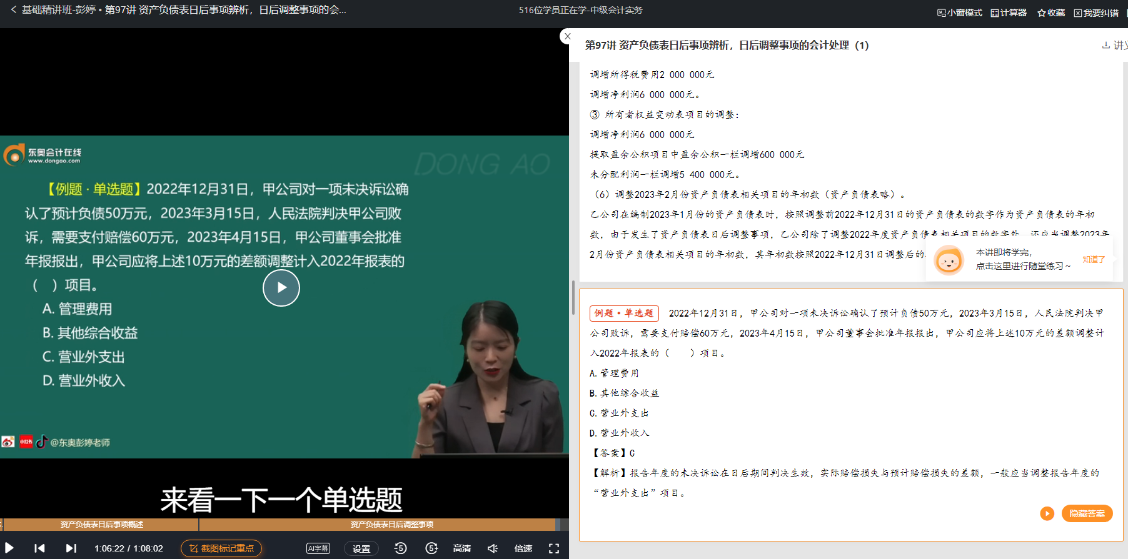Click the 截图标记重点 screenshot button
This screenshot has width=1128, height=559.
pos(221,548)
